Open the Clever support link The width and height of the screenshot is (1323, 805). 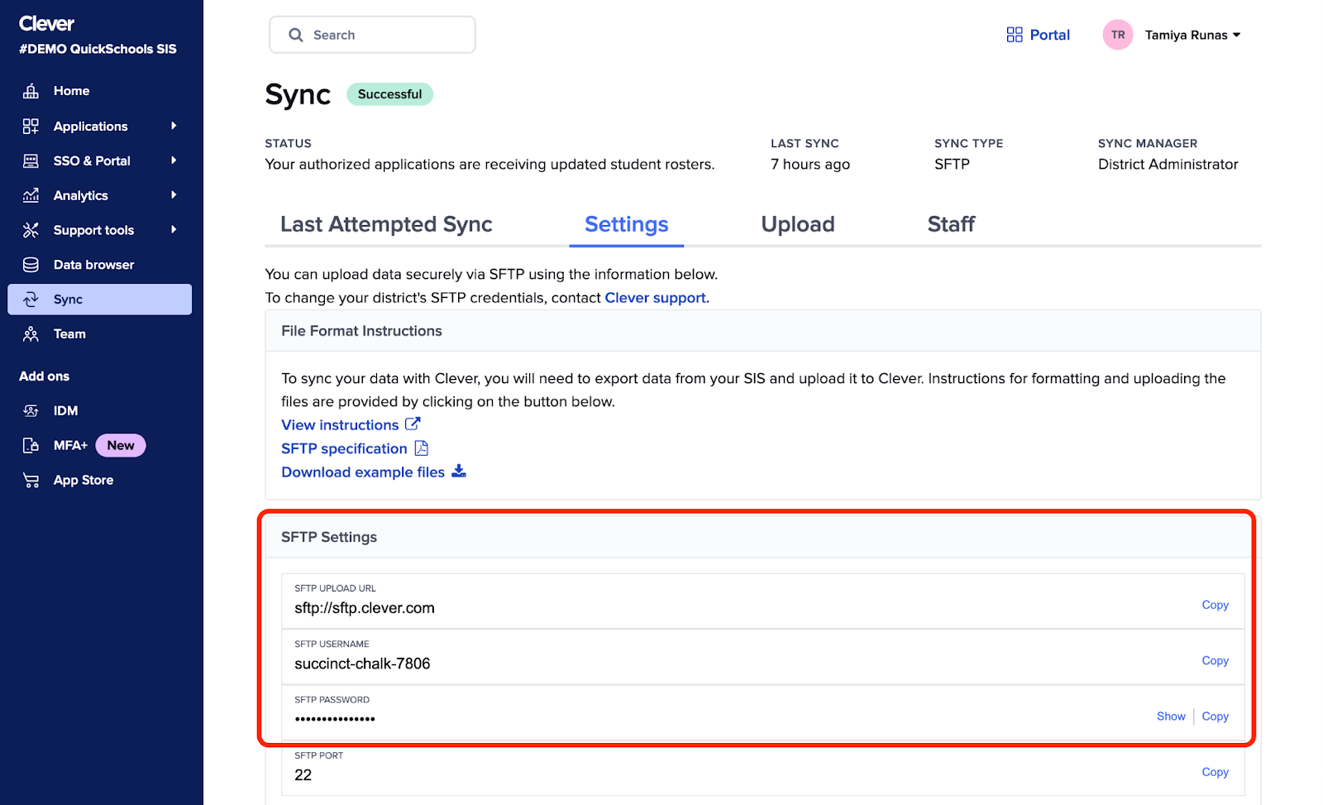click(657, 298)
